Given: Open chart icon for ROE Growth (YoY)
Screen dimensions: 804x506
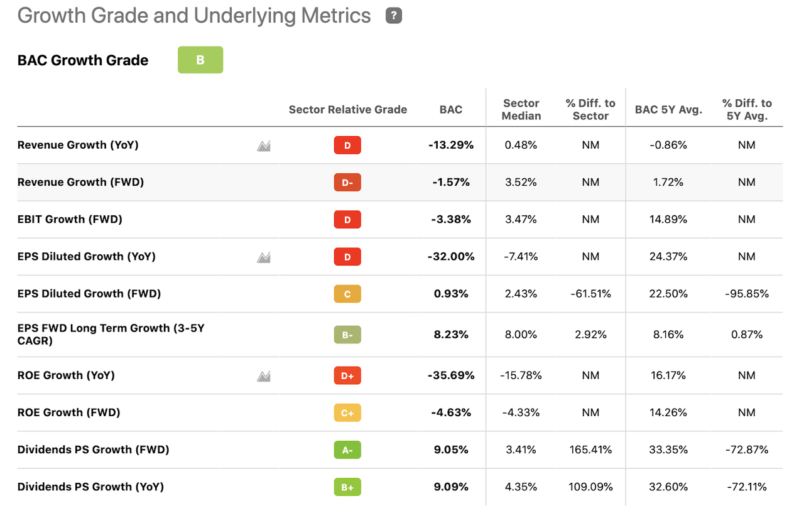Looking at the screenshot, I should [x=264, y=376].
